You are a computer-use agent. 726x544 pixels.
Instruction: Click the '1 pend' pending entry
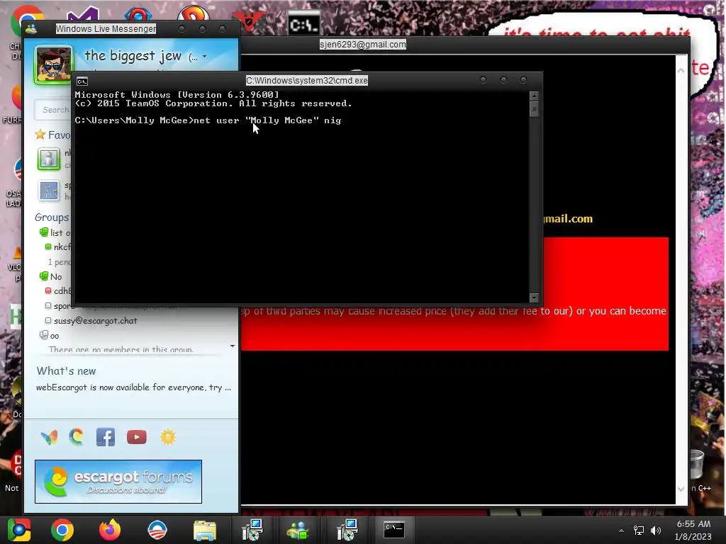coord(60,262)
